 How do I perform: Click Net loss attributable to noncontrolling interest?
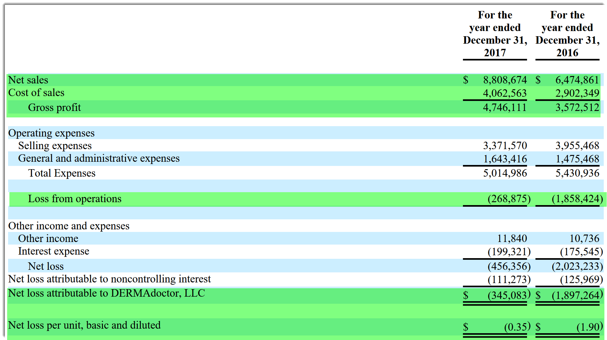pyautogui.click(x=110, y=279)
